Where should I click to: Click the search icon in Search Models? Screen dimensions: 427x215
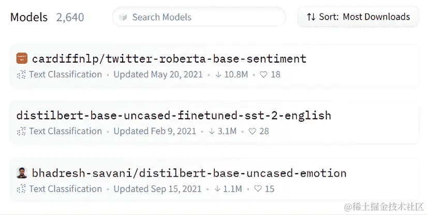click(x=123, y=17)
